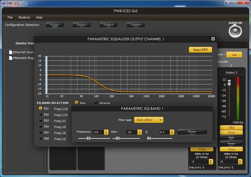Toggle Invert on Output 2
Screen dimensions: 251x177
[231, 143]
